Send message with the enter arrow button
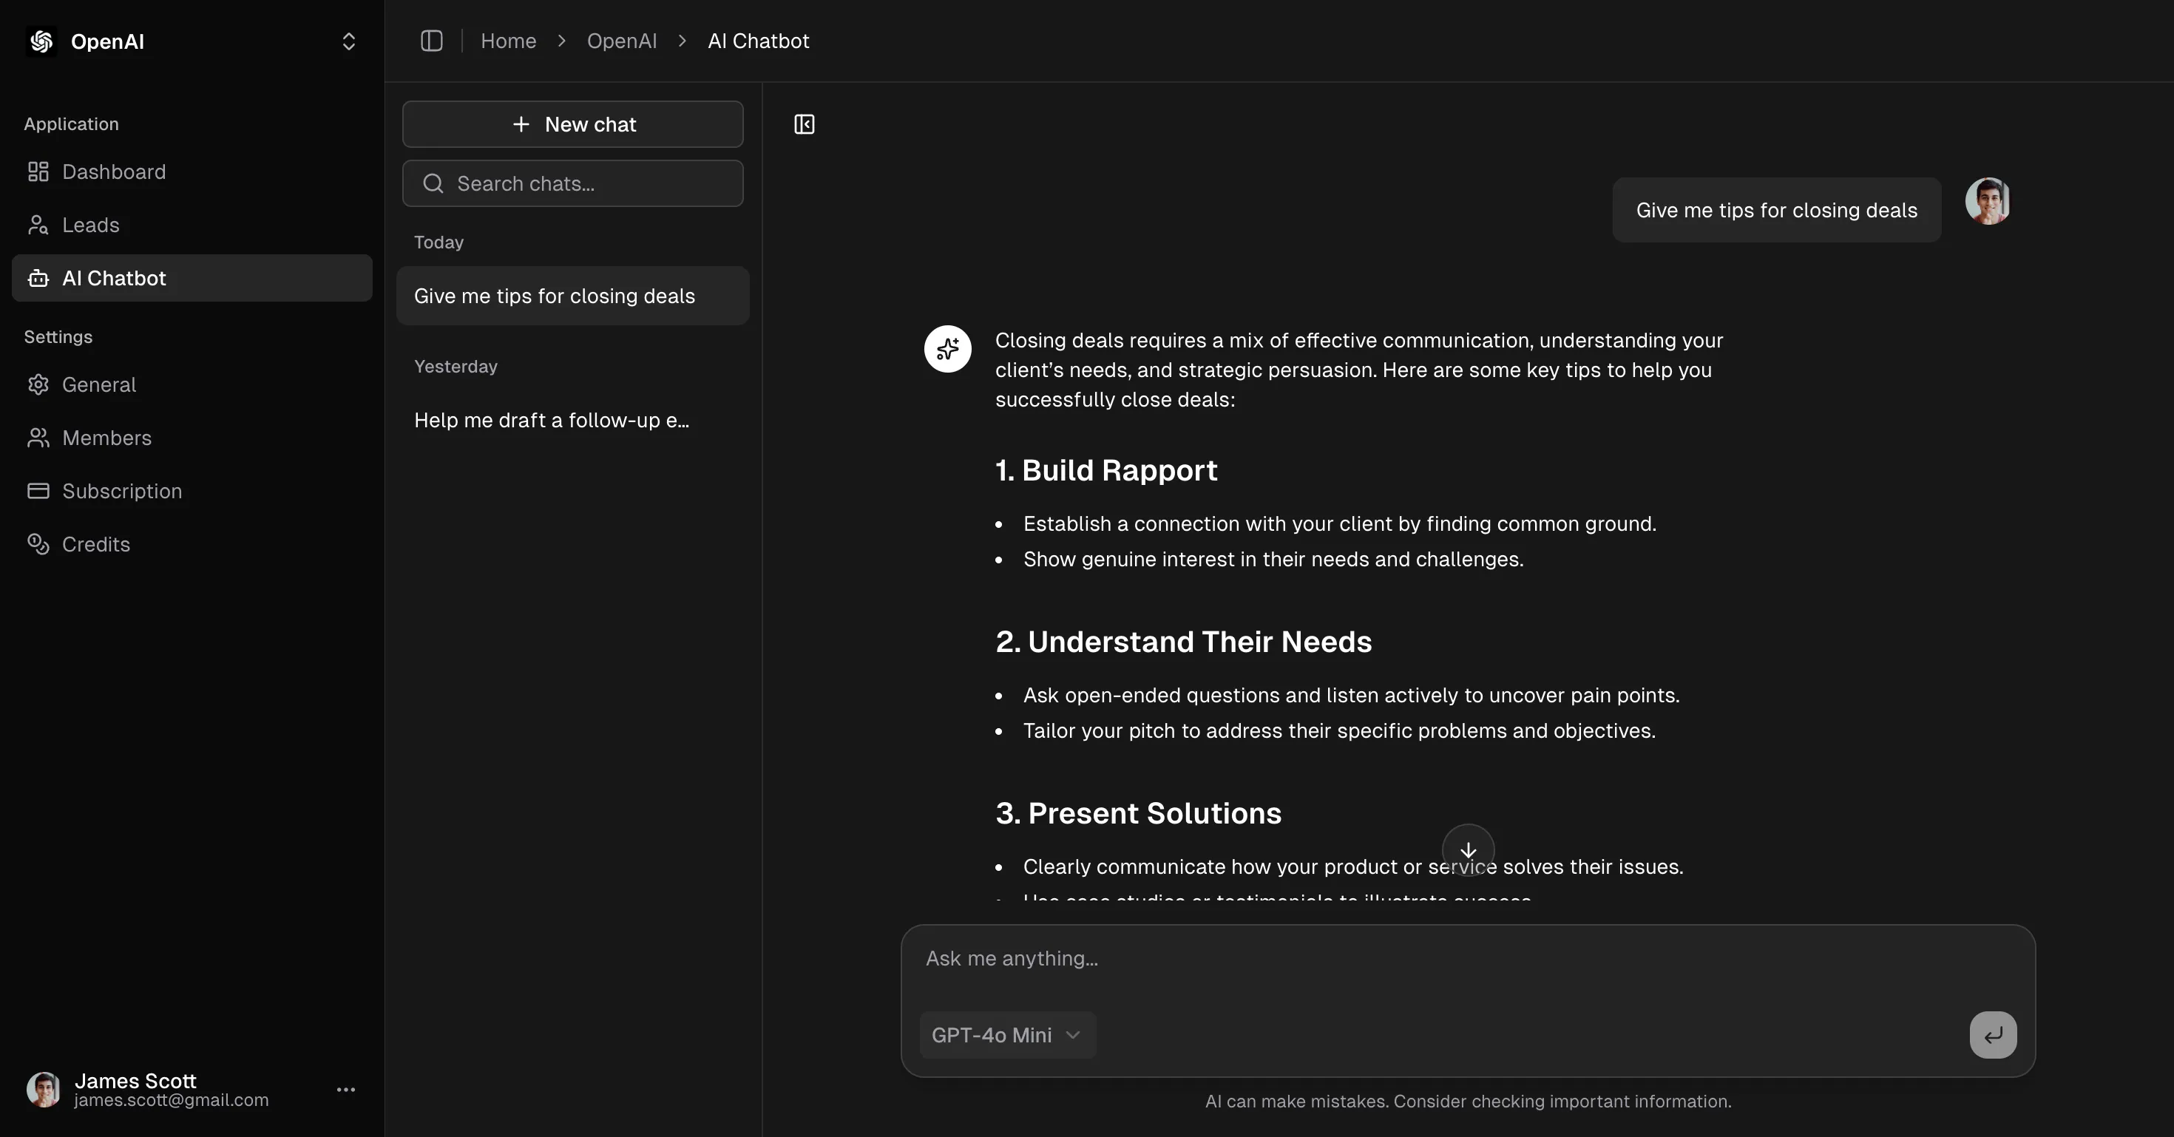 1993,1035
